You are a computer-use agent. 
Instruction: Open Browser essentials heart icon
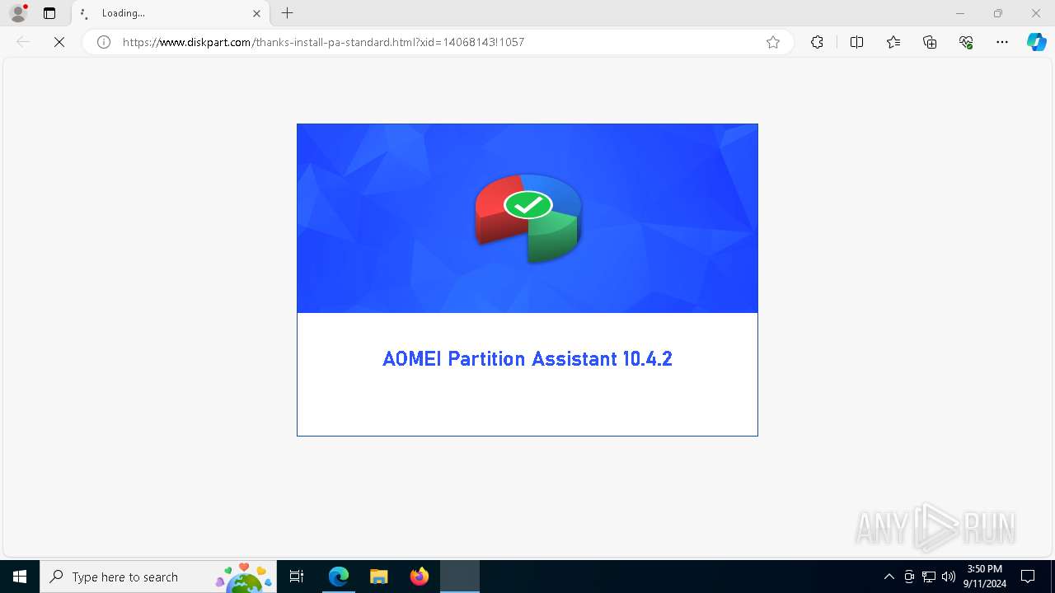point(966,42)
